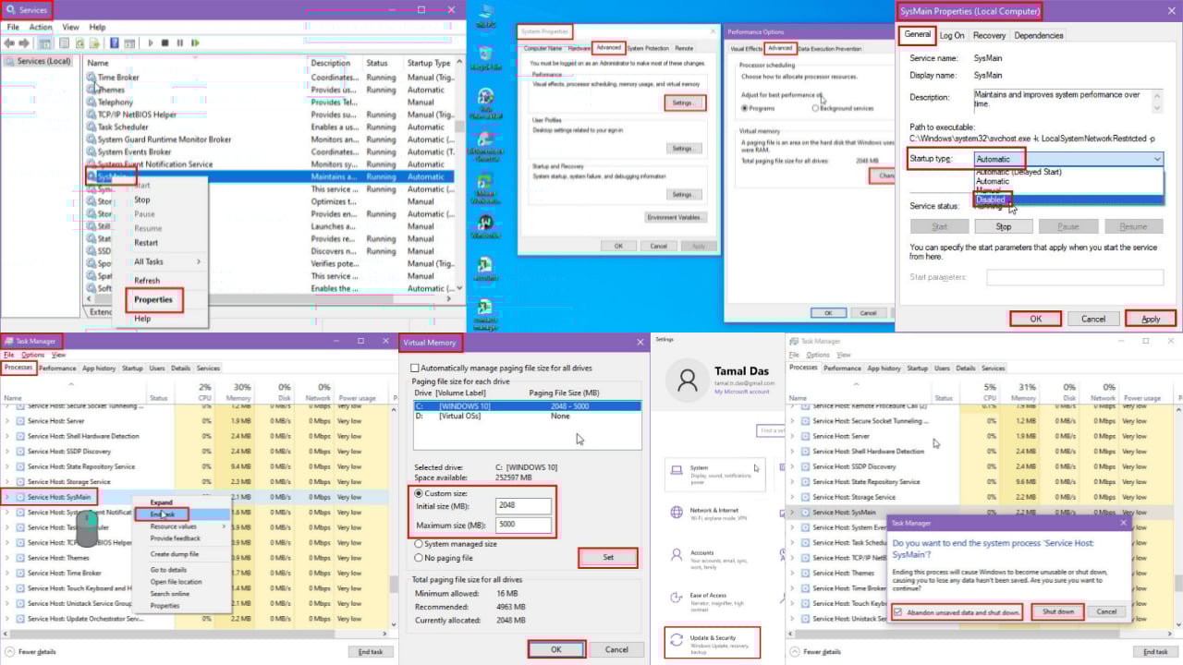Viewport: 1183px width, 665px height.
Task: Open System Protection tab in System Properties
Action: [648, 48]
